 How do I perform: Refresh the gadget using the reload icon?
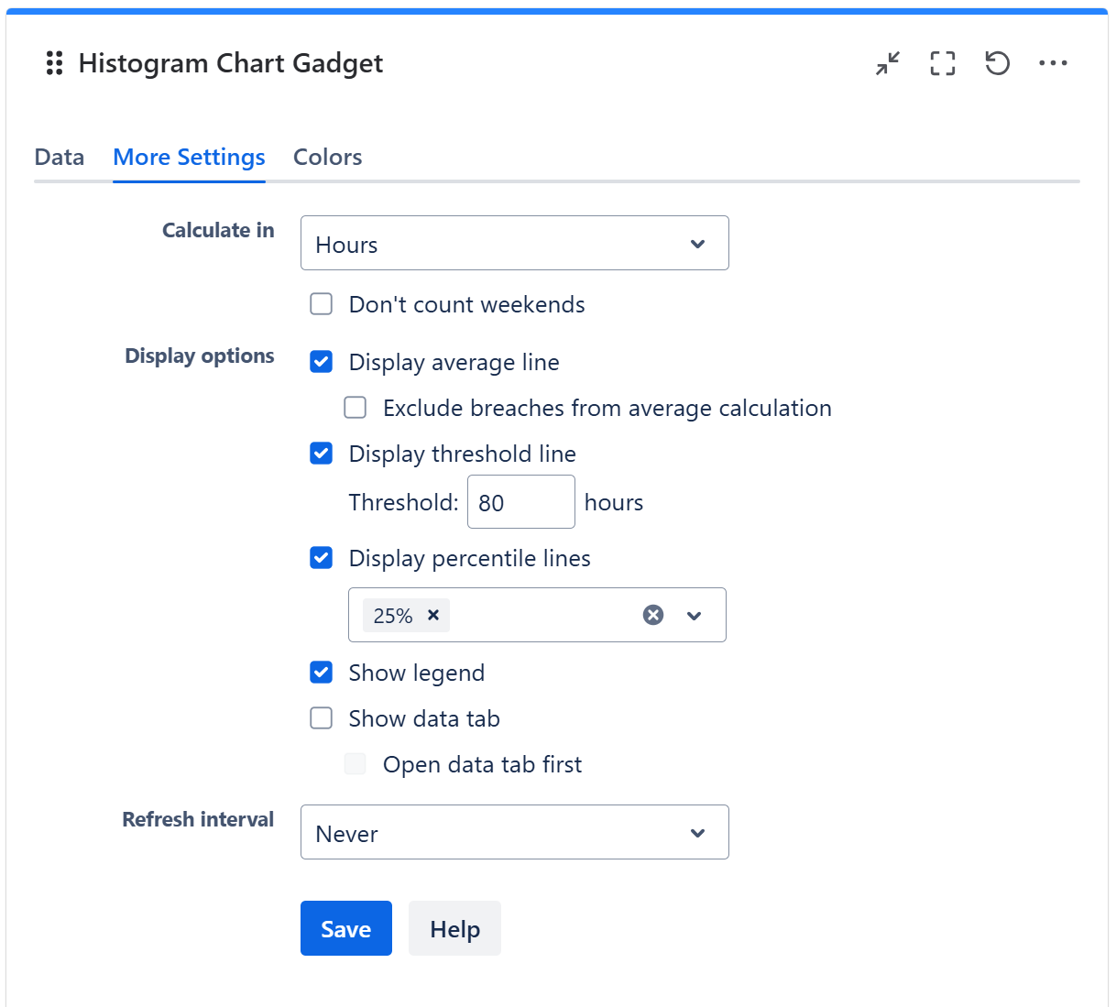(x=997, y=63)
